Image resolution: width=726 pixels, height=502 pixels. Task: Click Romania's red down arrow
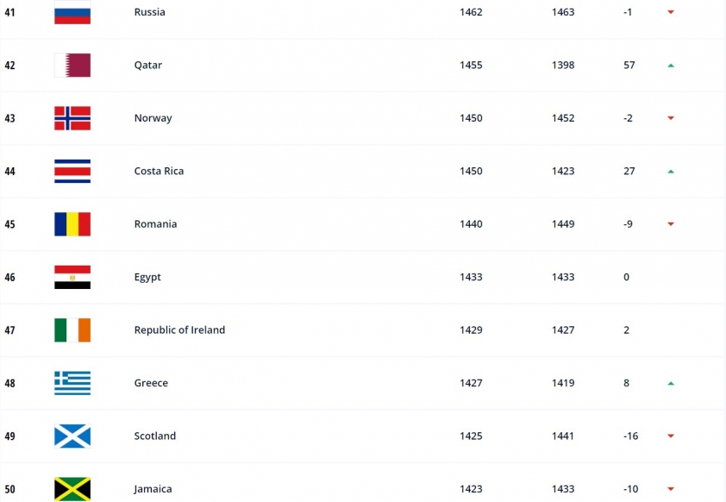[671, 224]
